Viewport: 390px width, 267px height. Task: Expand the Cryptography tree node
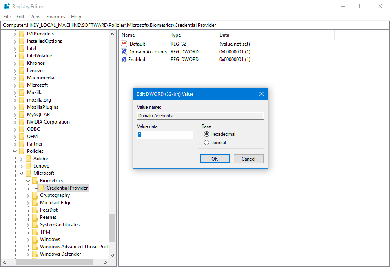28,195
